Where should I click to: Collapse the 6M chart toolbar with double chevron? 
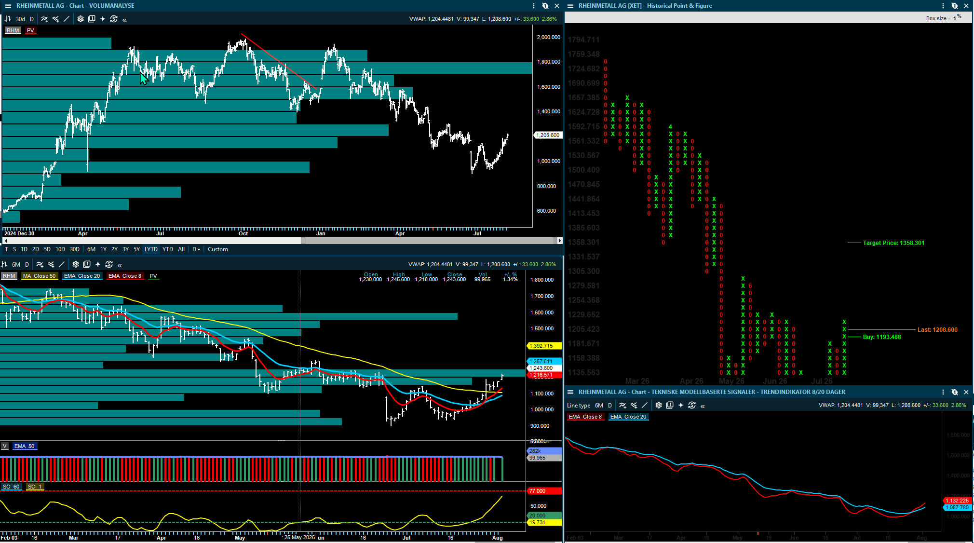[x=120, y=265]
